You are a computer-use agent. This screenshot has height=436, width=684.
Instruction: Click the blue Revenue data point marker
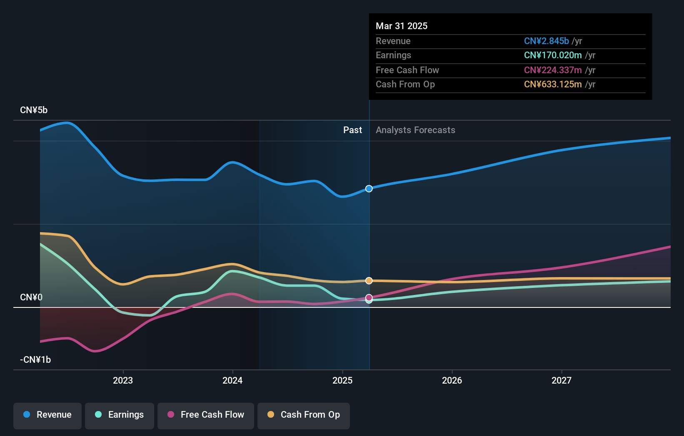(369, 189)
